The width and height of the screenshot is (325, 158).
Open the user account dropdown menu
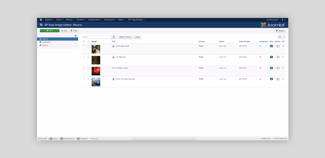(x=283, y=20)
